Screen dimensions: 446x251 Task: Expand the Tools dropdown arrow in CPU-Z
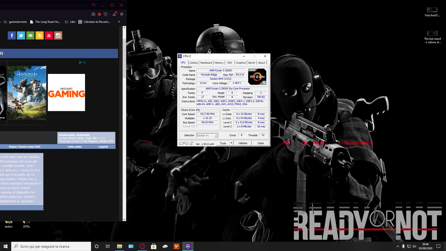231,143
